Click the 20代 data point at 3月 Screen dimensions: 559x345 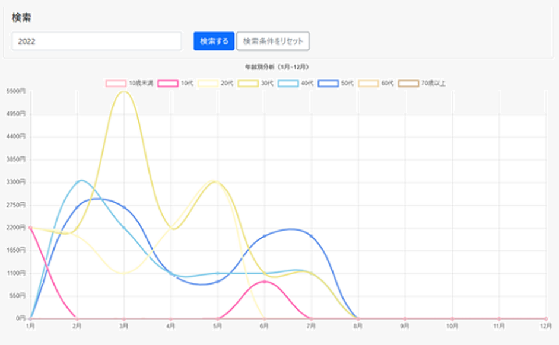click(124, 273)
